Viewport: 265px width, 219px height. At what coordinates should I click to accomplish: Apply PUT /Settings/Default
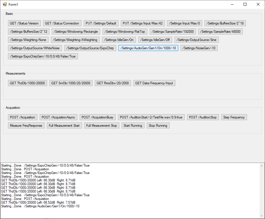click(x=101, y=23)
